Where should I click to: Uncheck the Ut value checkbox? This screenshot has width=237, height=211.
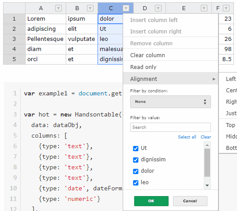(135, 149)
